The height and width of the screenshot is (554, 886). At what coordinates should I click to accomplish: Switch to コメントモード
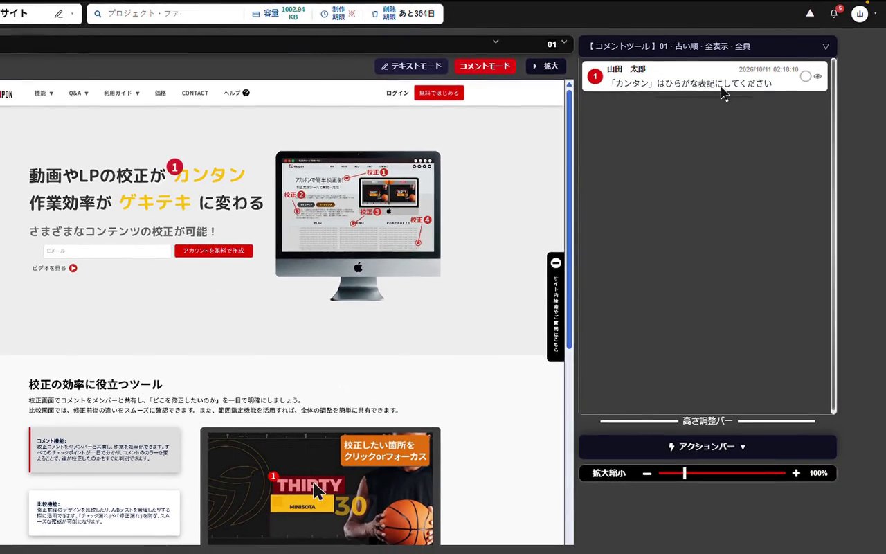[x=485, y=66]
